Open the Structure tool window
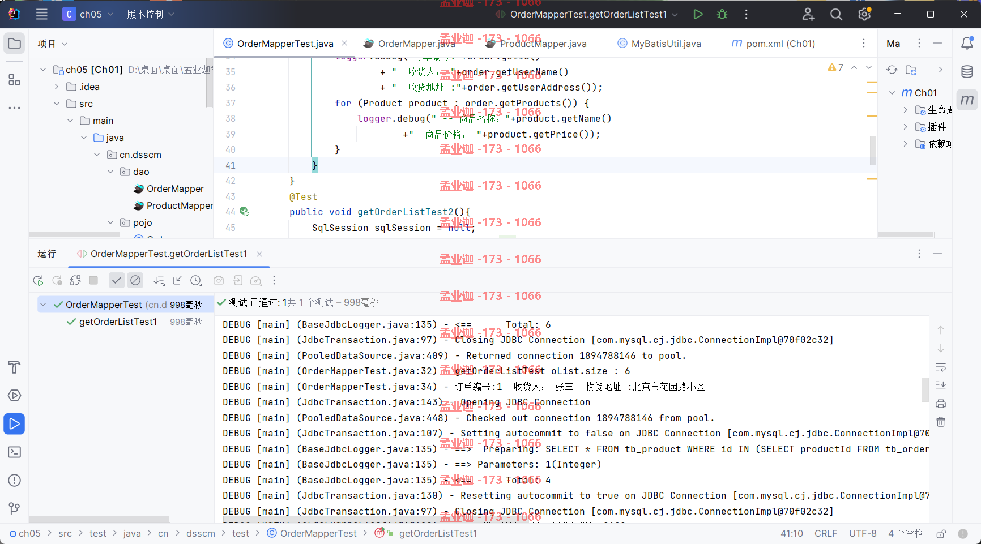The height and width of the screenshot is (544, 981). 15,80
